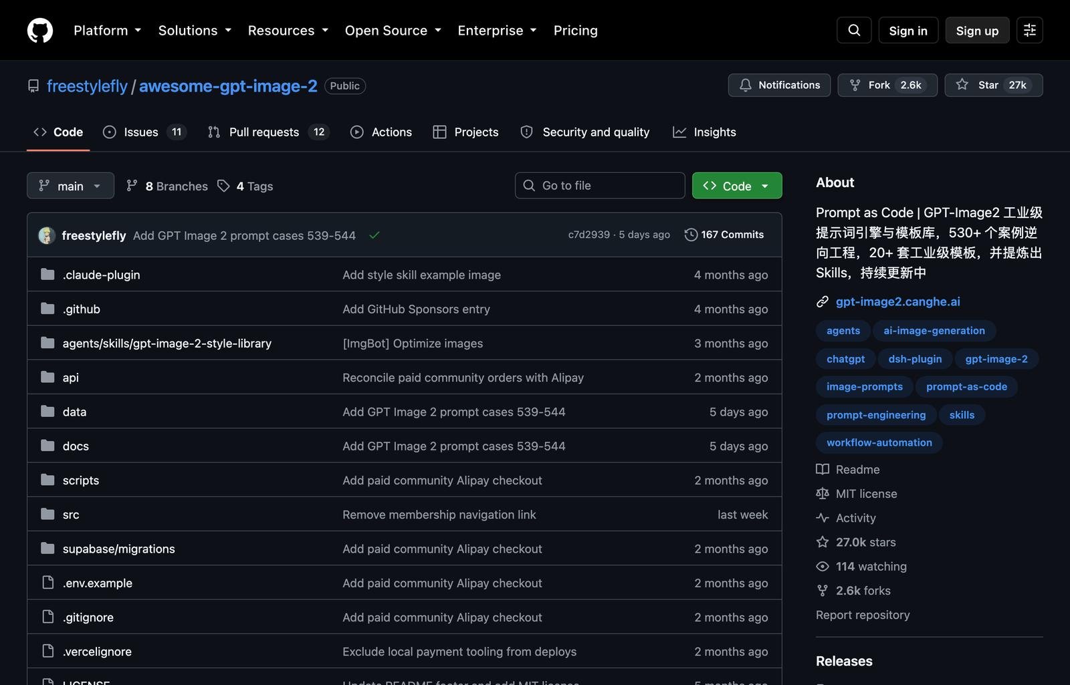The width and height of the screenshot is (1070, 685).
Task: Open the agents/skills/gpt-image-2-style-library folder
Action: (167, 344)
